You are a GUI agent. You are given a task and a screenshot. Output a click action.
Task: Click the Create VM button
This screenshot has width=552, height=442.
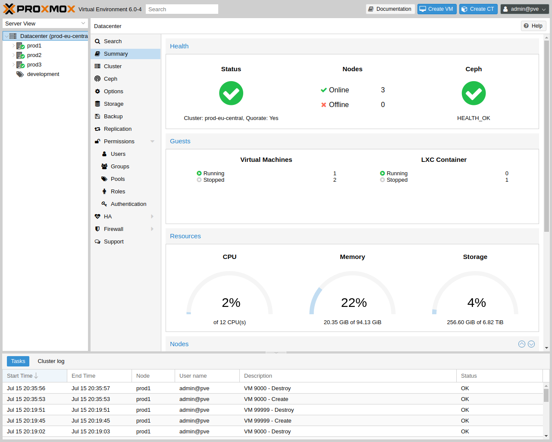(437, 9)
